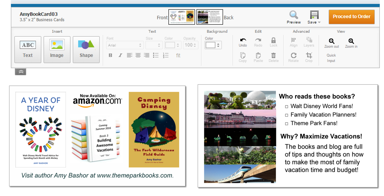Viewport: 384px width, 196px height.
Task: Toggle italic text formatting
Action: (x=120, y=55)
